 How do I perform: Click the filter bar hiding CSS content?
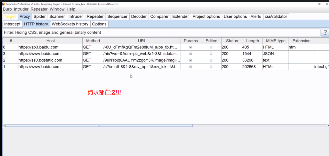[161, 32]
